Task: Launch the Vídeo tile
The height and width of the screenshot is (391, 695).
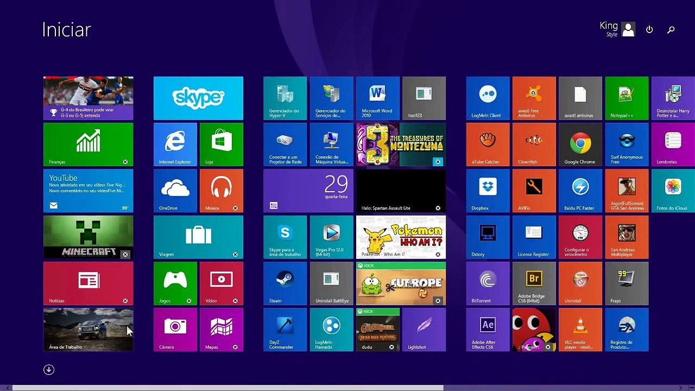Action: coord(222,283)
